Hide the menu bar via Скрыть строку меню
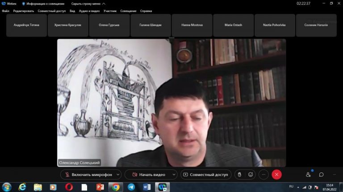The height and width of the screenshot is (192, 343). click(88, 4)
